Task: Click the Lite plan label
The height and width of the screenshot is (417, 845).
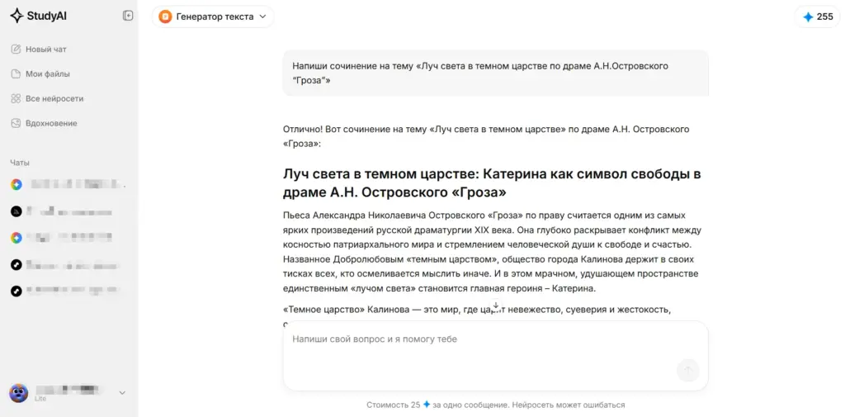Action: point(40,399)
